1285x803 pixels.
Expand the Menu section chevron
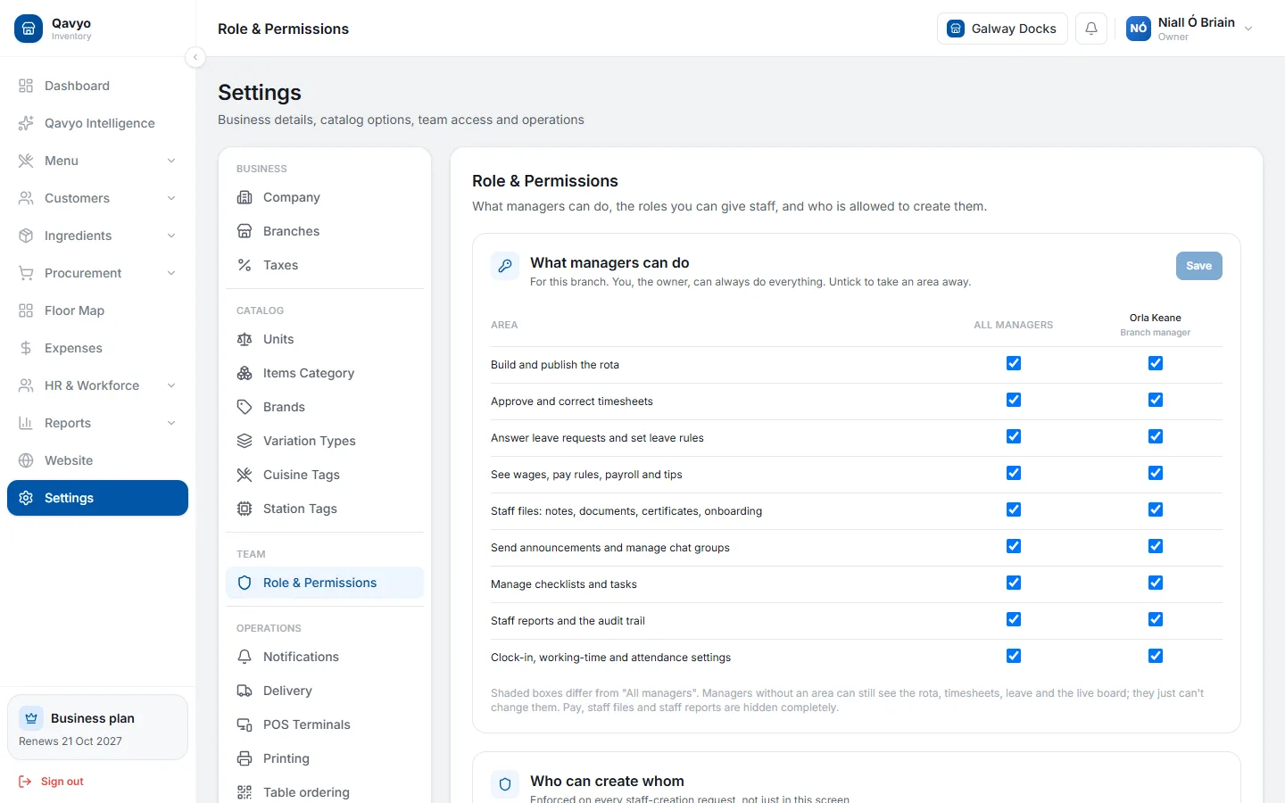click(x=171, y=161)
